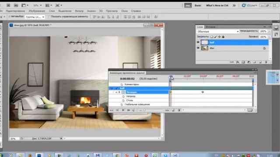This screenshot has height=157, width=280.
Task: Click the align top edges icon
Action: point(94,17)
